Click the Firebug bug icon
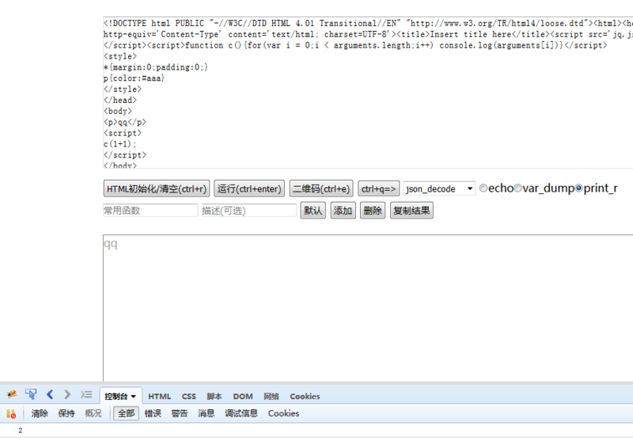The height and width of the screenshot is (441, 633). click(x=12, y=394)
